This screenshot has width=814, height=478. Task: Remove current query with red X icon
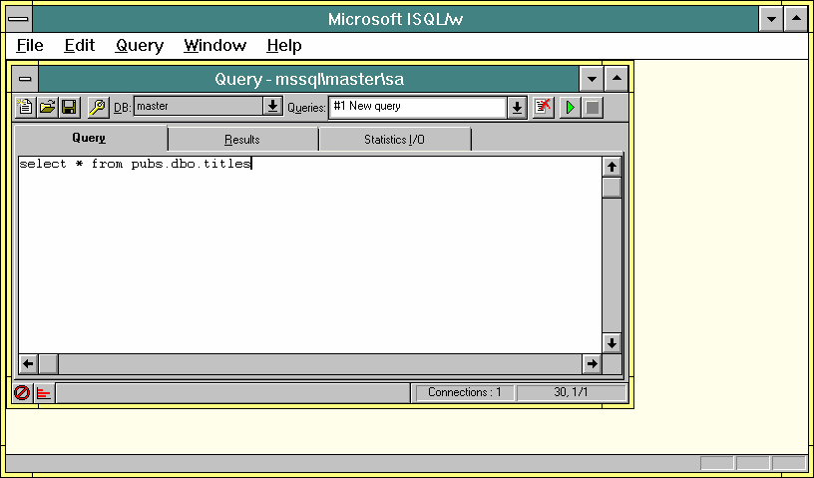(x=543, y=107)
